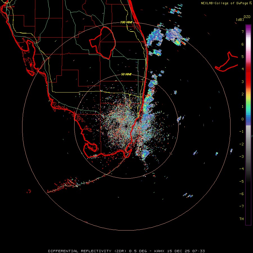Screen dimensions: 253x253
Task: Click the -1 value on color scale
Action: click(241, 132)
